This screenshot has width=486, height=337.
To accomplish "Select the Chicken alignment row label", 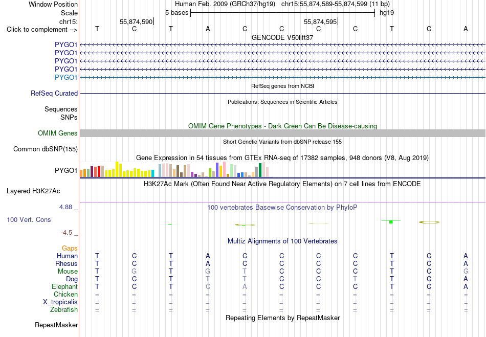I will pyautogui.click(x=65, y=294).
